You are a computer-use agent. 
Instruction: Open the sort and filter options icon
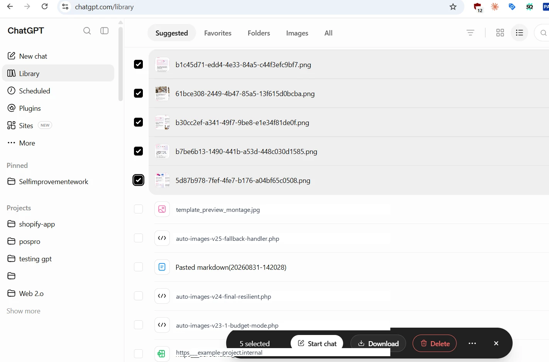click(470, 33)
